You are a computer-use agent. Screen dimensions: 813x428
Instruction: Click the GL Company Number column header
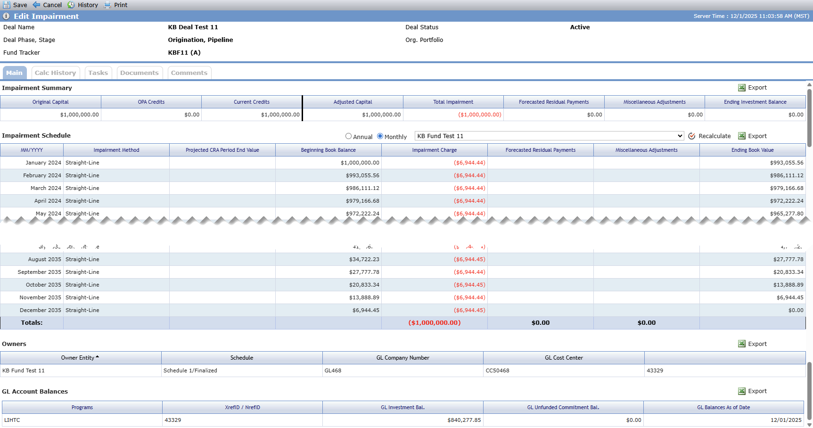[x=403, y=358]
